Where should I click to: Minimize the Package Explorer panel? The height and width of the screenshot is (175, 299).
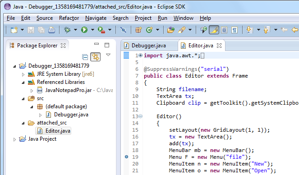coord(97,44)
